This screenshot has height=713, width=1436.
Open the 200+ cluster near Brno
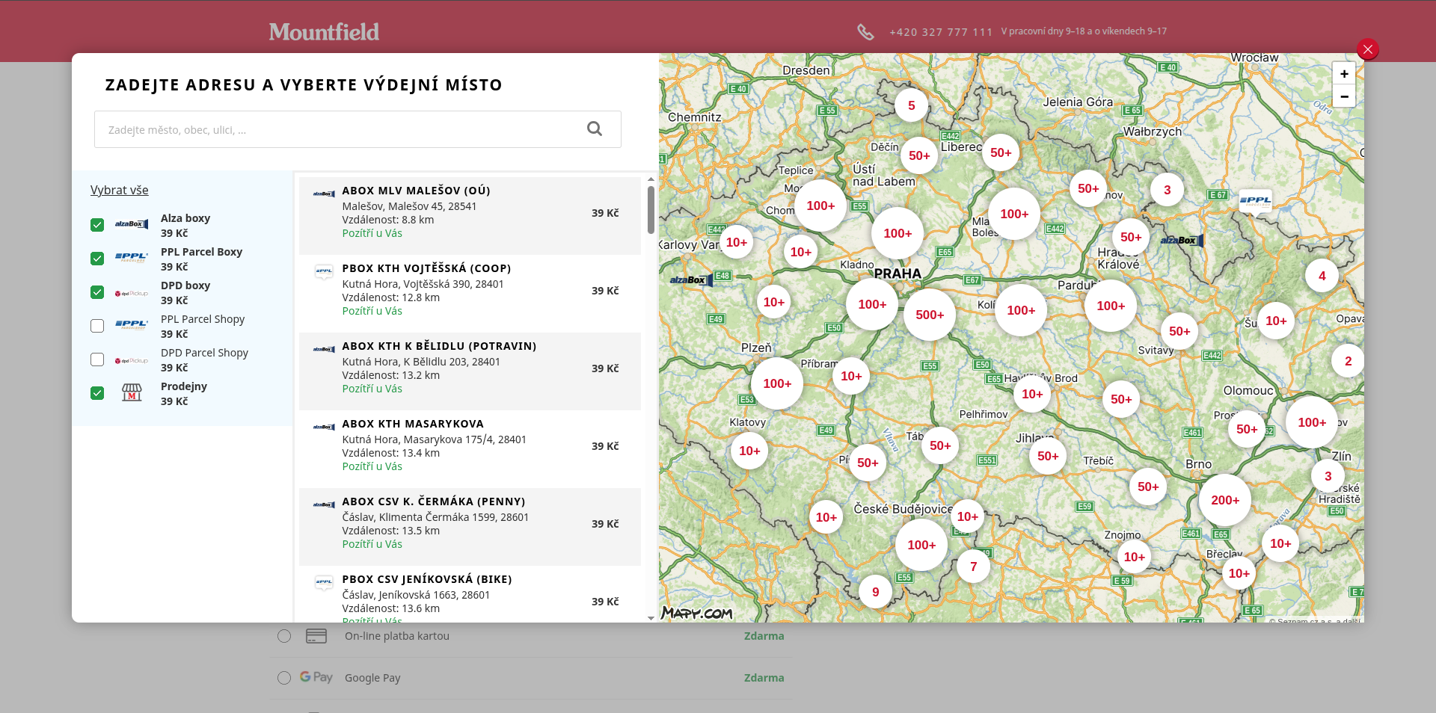click(x=1225, y=500)
